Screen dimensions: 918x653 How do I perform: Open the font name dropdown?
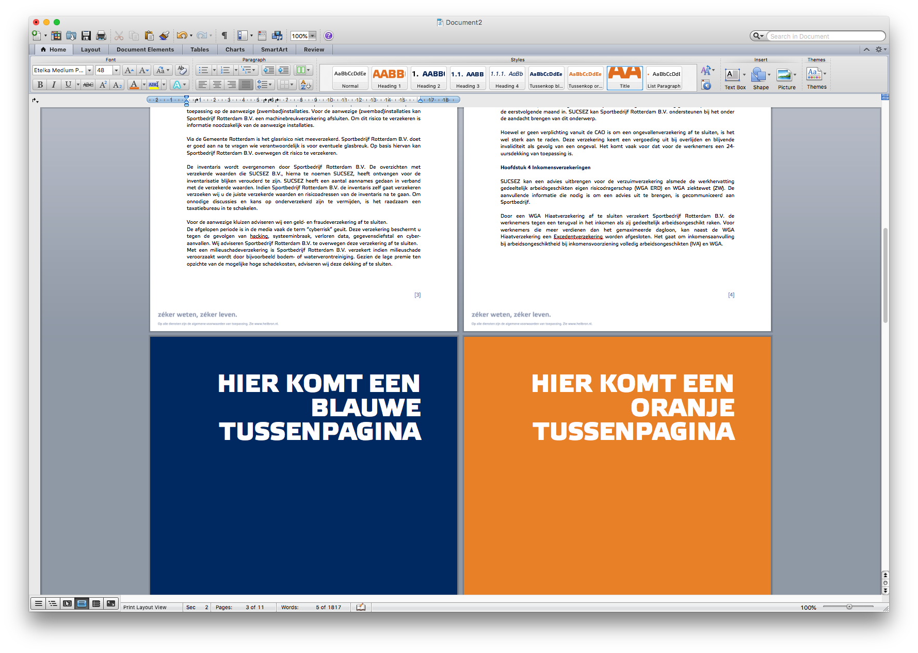pyautogui.click(x=89, y=70)
